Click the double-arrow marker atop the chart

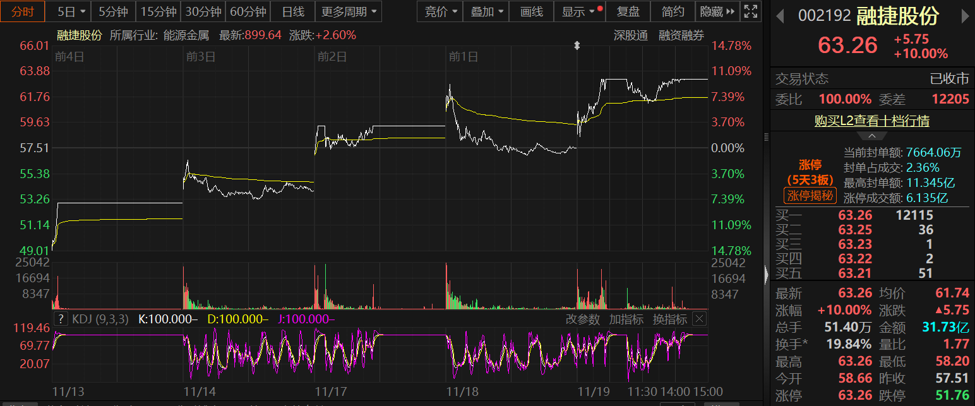click(x=577, y=45)
